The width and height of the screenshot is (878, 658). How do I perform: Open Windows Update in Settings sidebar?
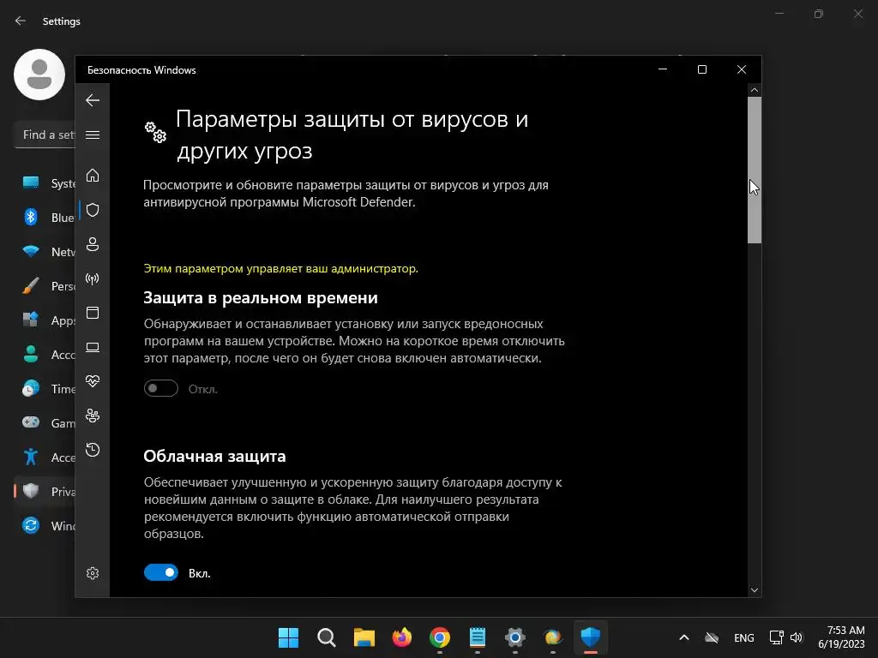(45, 526)
